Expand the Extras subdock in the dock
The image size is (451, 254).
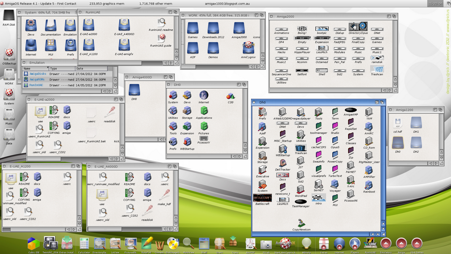[x=324, y=244]
